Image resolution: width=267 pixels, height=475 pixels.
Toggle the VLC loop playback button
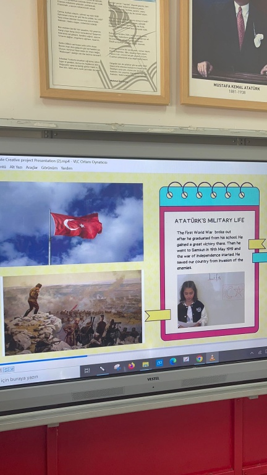[7, 369]
